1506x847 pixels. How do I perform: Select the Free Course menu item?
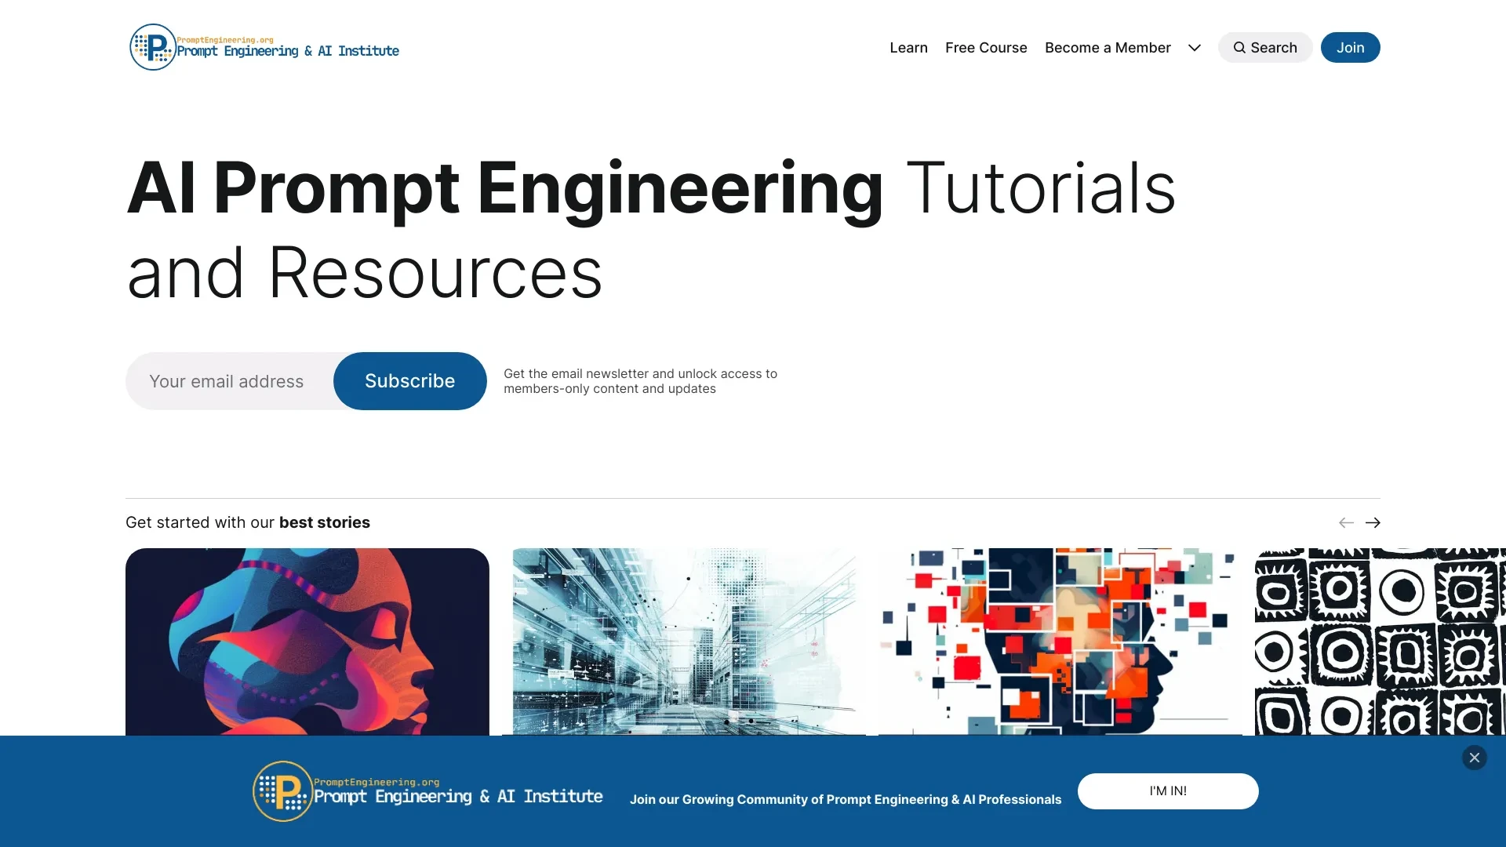986,46
